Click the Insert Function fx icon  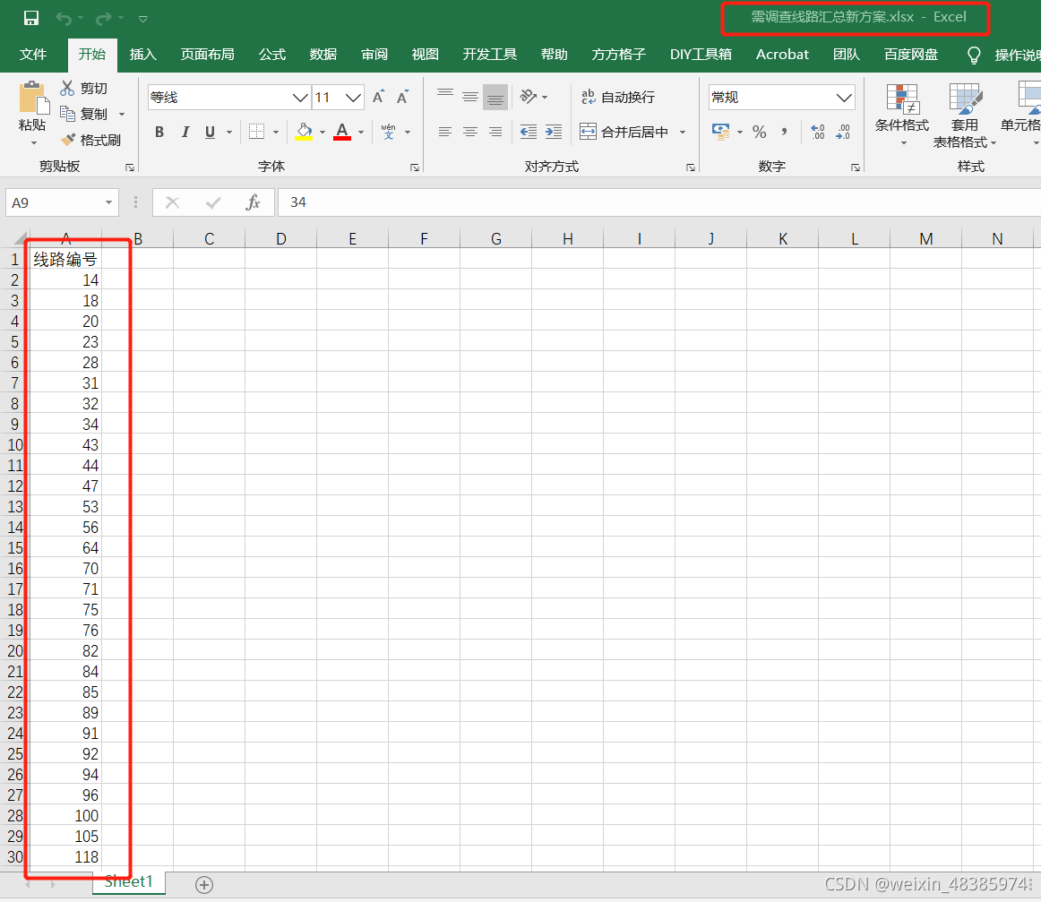253,202
